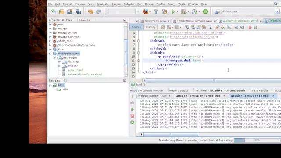The height and width of the screenshot is (158, 281).
Task: Collapse the WebApplication4 project node
Action: pyautogui.click(x=50, y=54)
